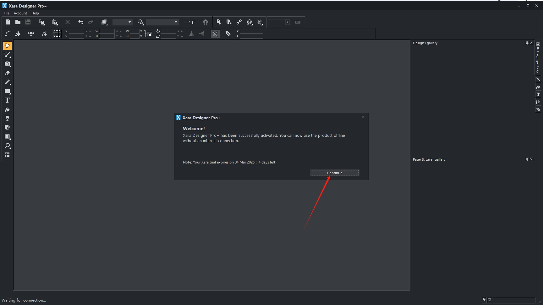Open the arrow line gallery side tab
The height and width of the screenshot is (305, 543).
[x=538, y=79]
